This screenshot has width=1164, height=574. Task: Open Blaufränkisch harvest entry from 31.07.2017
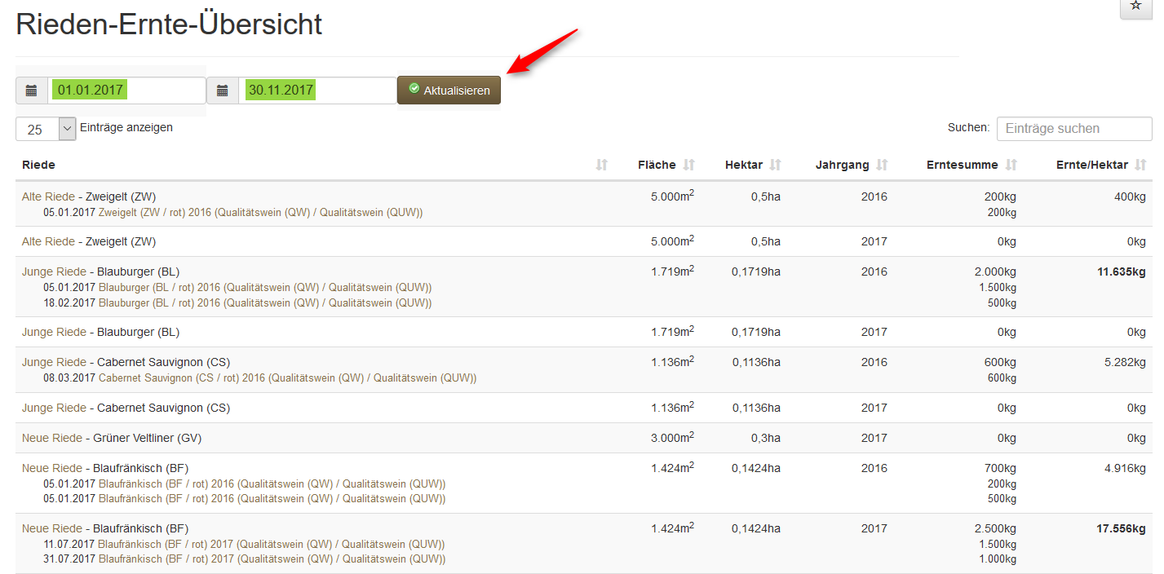point(272,559)
